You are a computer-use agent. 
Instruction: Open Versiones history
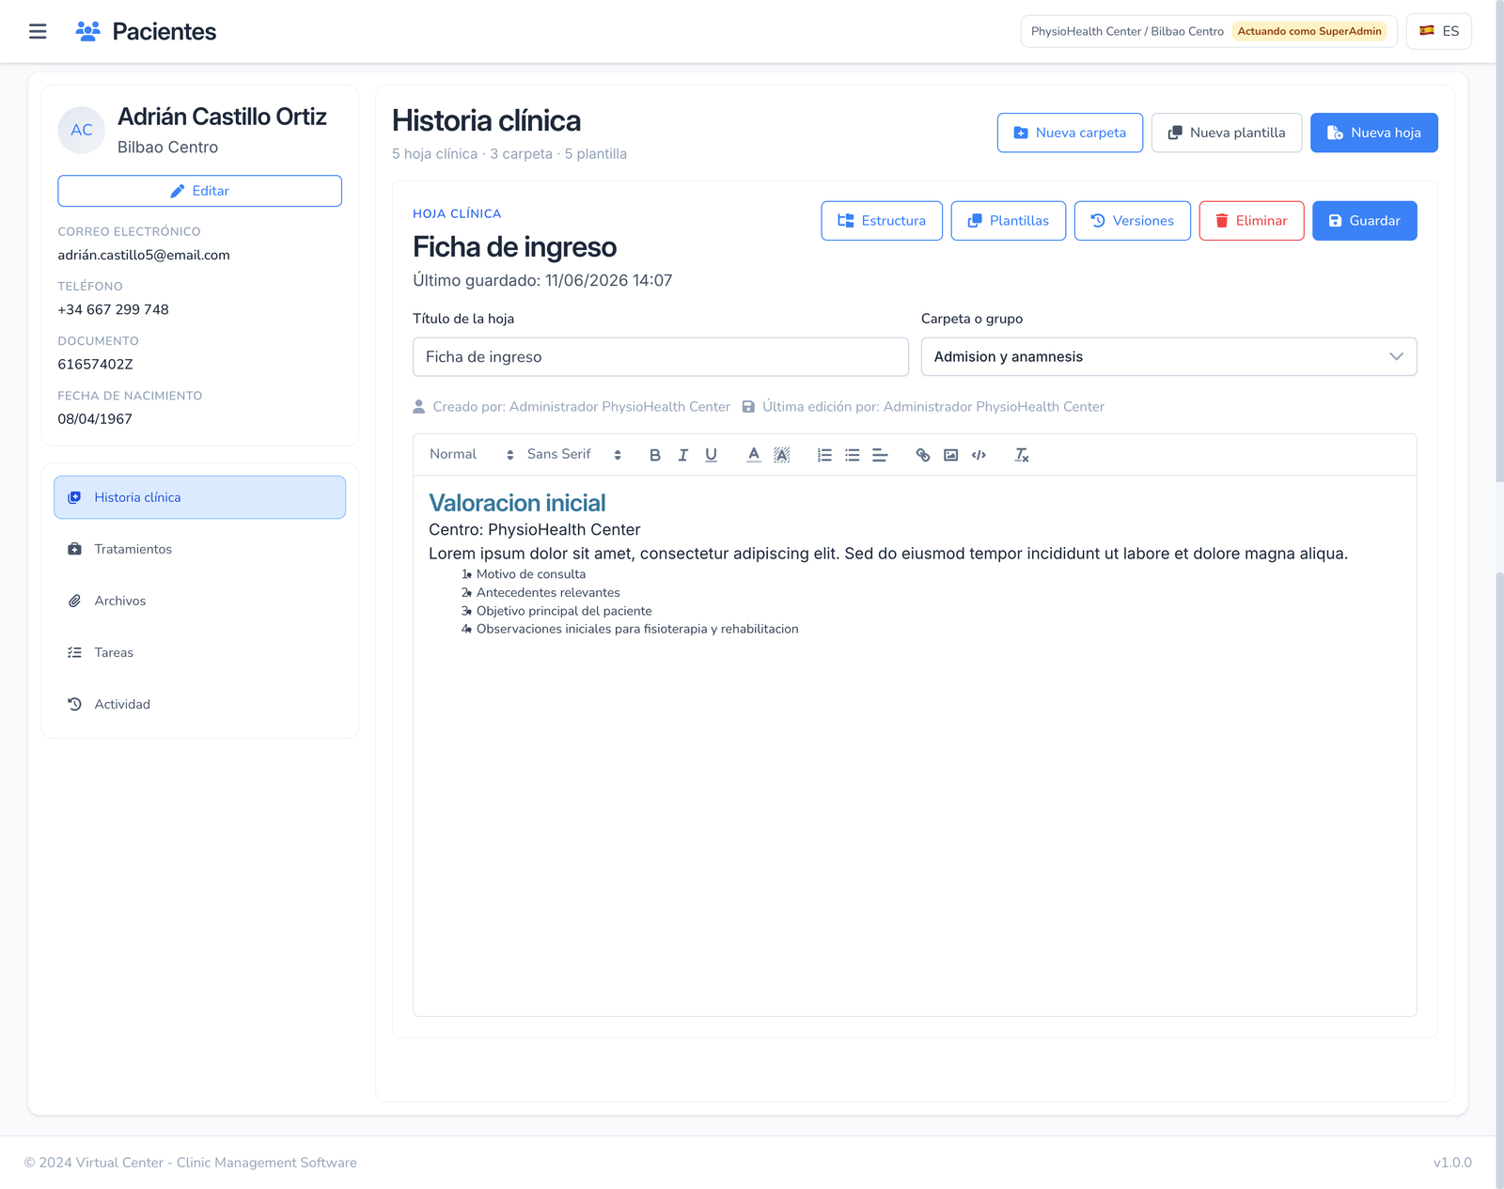point(1133,221)
